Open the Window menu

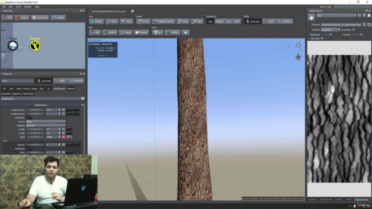28,6
